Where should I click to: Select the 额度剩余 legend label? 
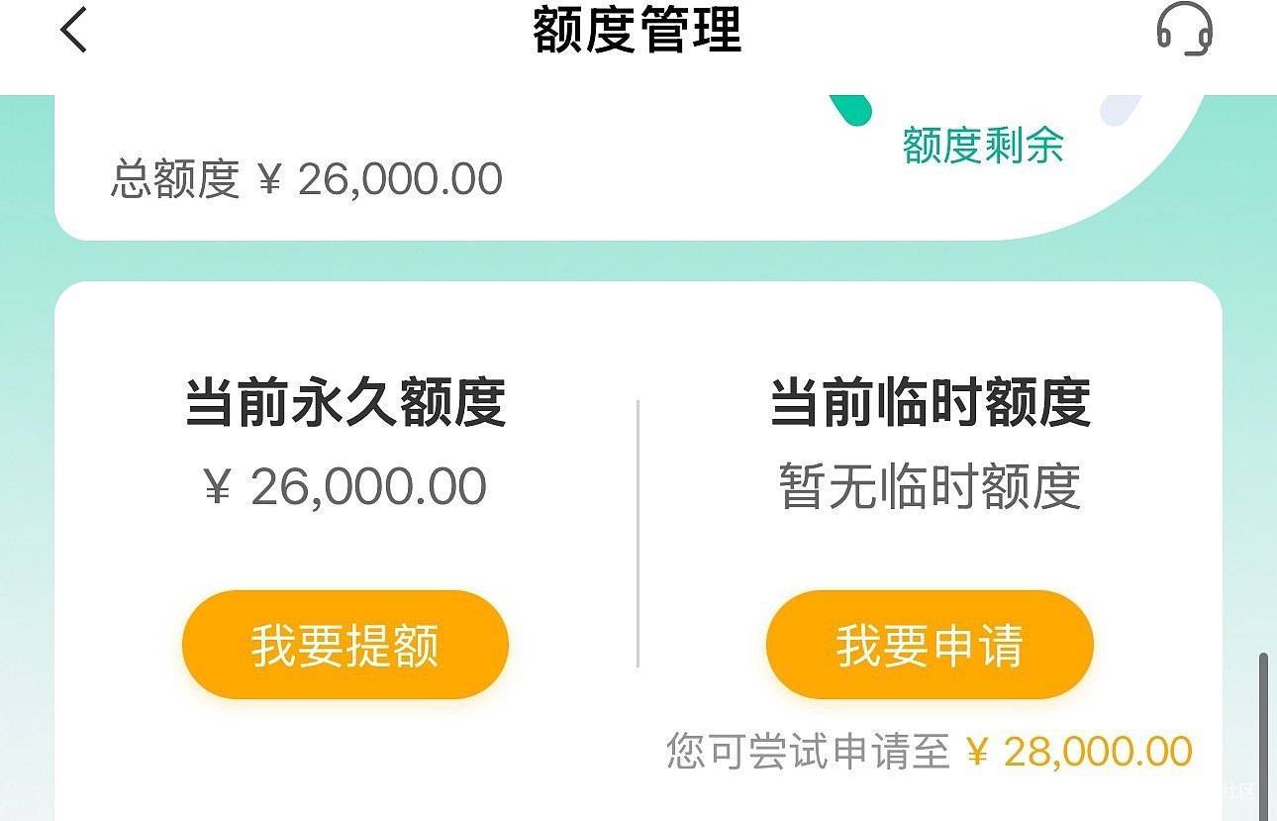(982, 146)
